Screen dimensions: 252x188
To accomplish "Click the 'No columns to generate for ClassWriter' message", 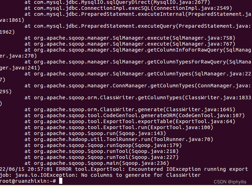I will [x=141, y=175].
